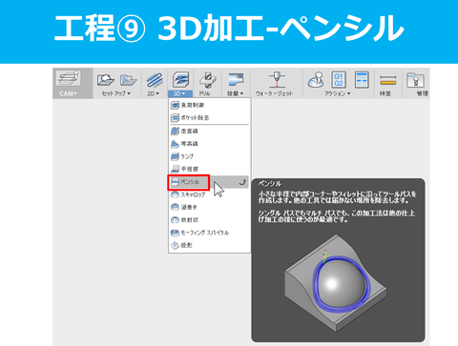The height and width of the screenshot is (346, 458).
Task: Click the 2D milling toolpath icon
Action: [x=155, y=80]
